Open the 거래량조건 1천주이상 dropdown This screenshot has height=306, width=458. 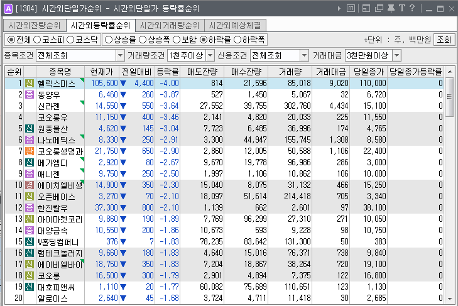point(210,55)
